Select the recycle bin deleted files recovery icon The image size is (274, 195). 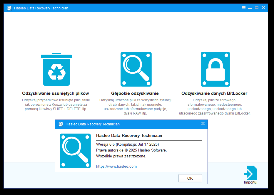[56, 69]
